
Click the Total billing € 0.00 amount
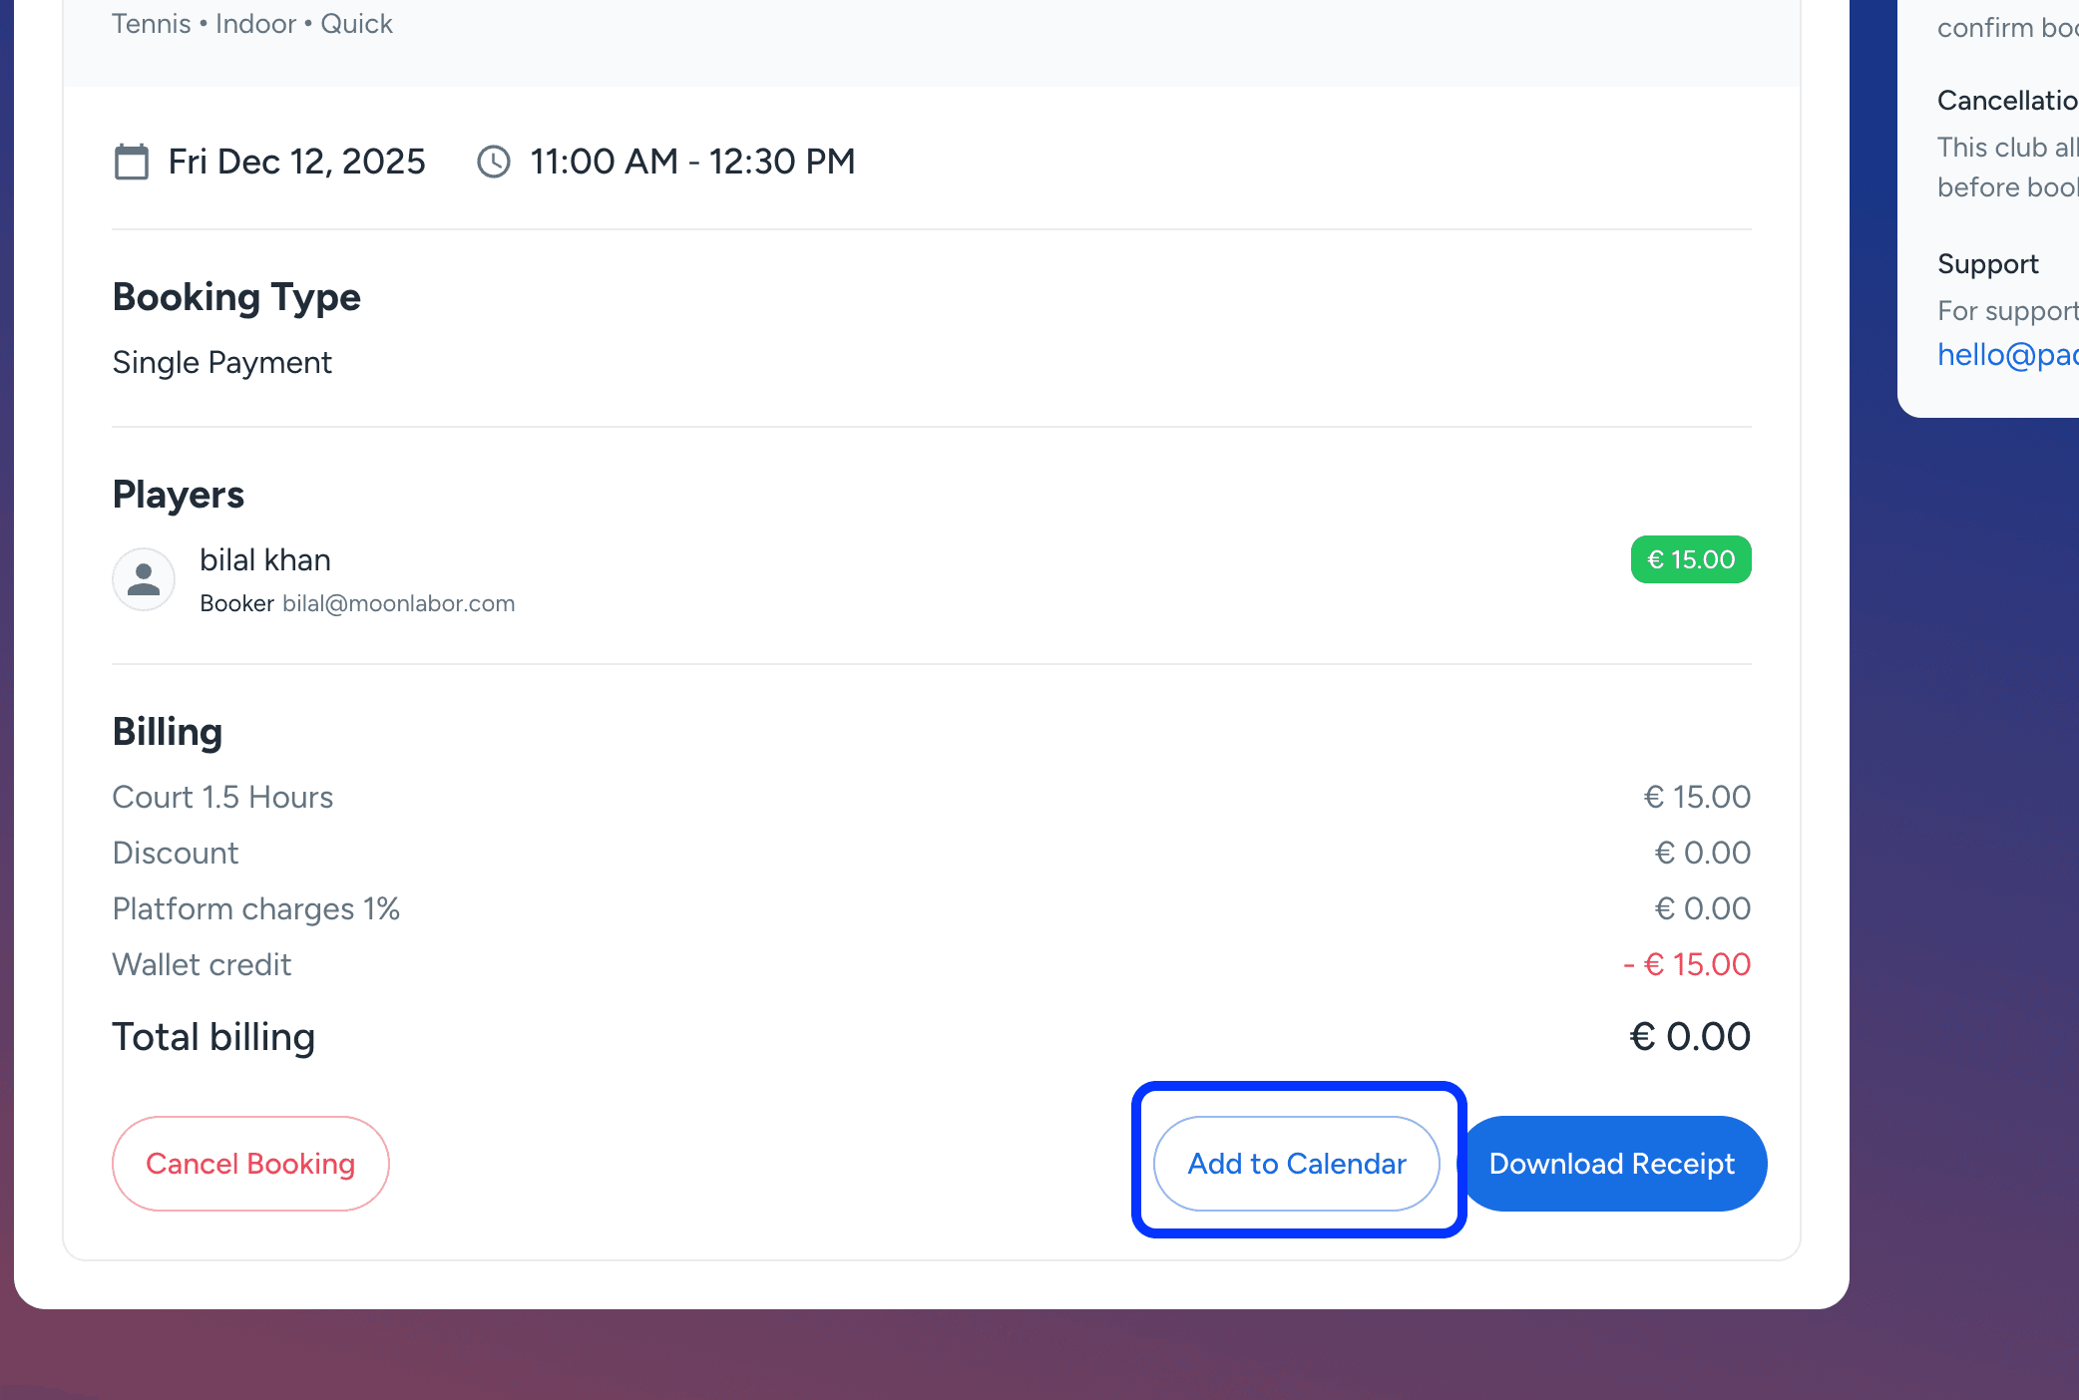pyautogui.click(x=1690, y=1037)
